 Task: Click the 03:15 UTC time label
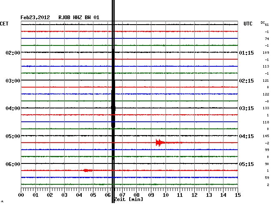coord(246,108)
